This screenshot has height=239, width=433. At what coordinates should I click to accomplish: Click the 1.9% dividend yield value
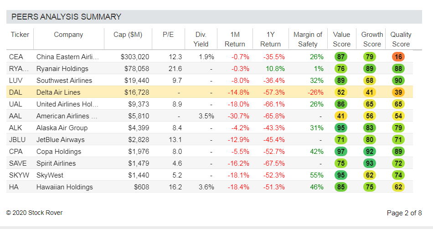[206, 57]
